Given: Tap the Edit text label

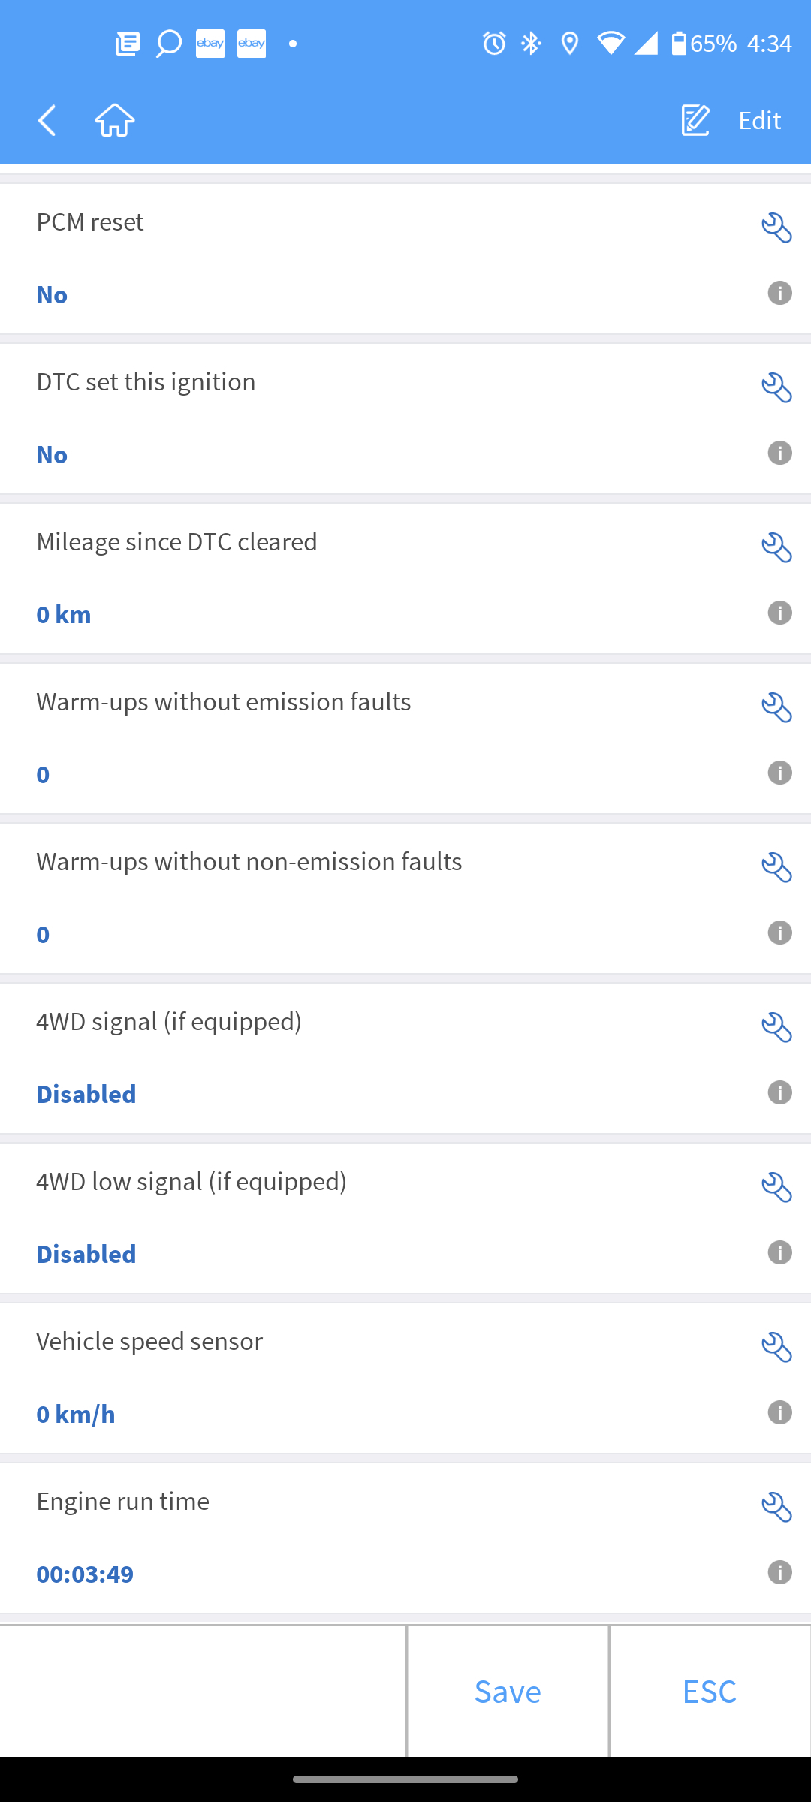Looking at the screenshot, I should [x=759, y=120].
